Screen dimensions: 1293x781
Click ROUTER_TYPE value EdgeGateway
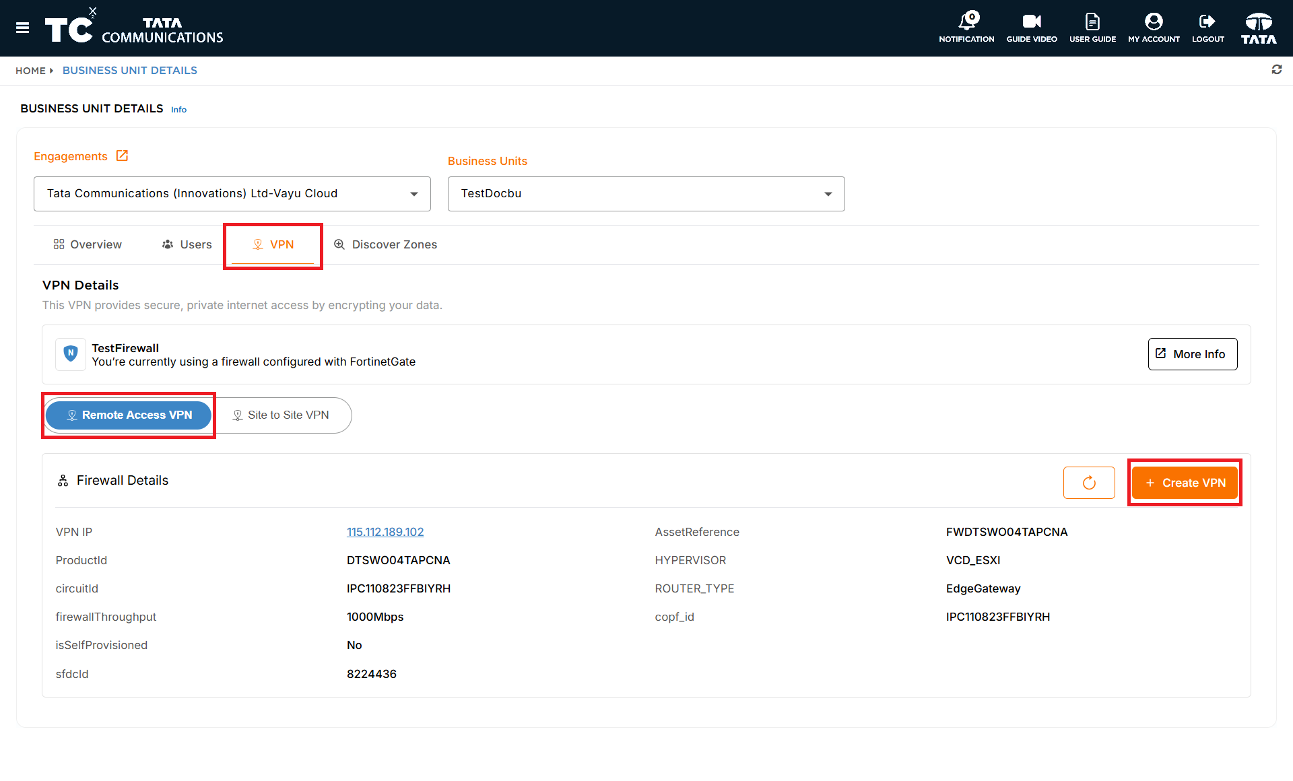[x=983, y=588]
